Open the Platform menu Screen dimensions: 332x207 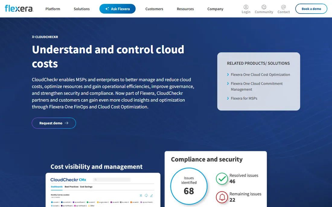click(53, 9)
